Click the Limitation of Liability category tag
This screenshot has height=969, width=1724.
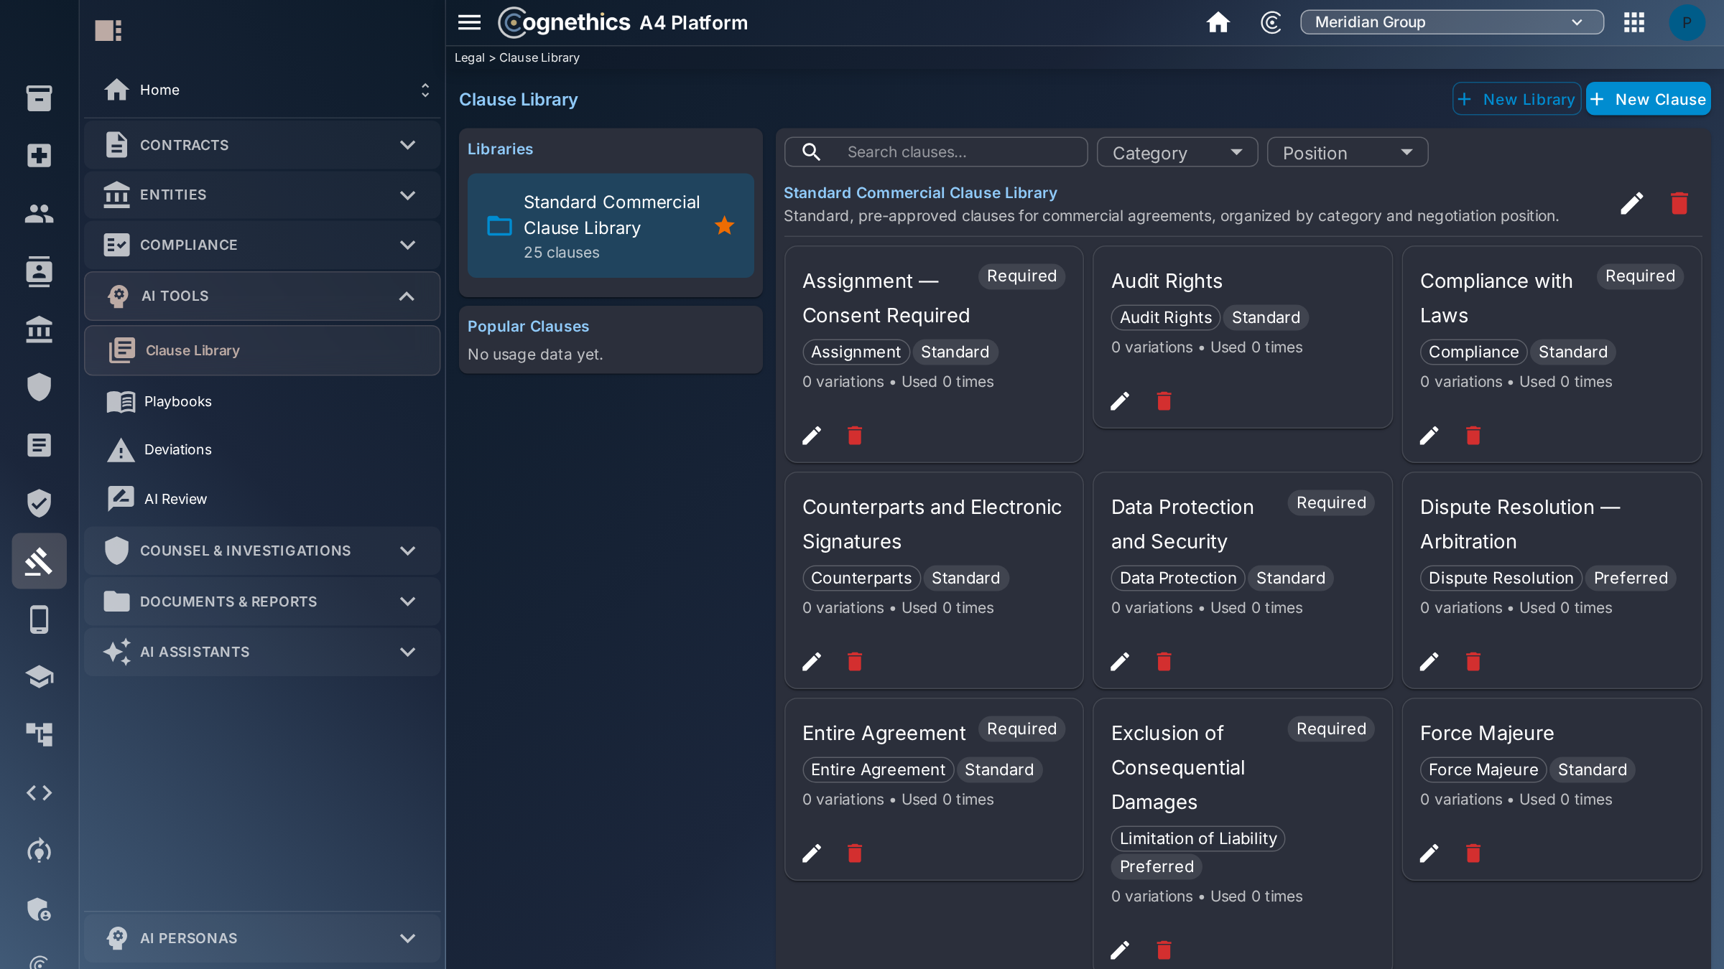[x=1197, y=838]
